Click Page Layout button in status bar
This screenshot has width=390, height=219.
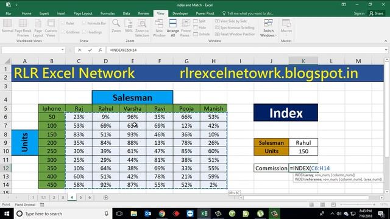click(322, 204)
